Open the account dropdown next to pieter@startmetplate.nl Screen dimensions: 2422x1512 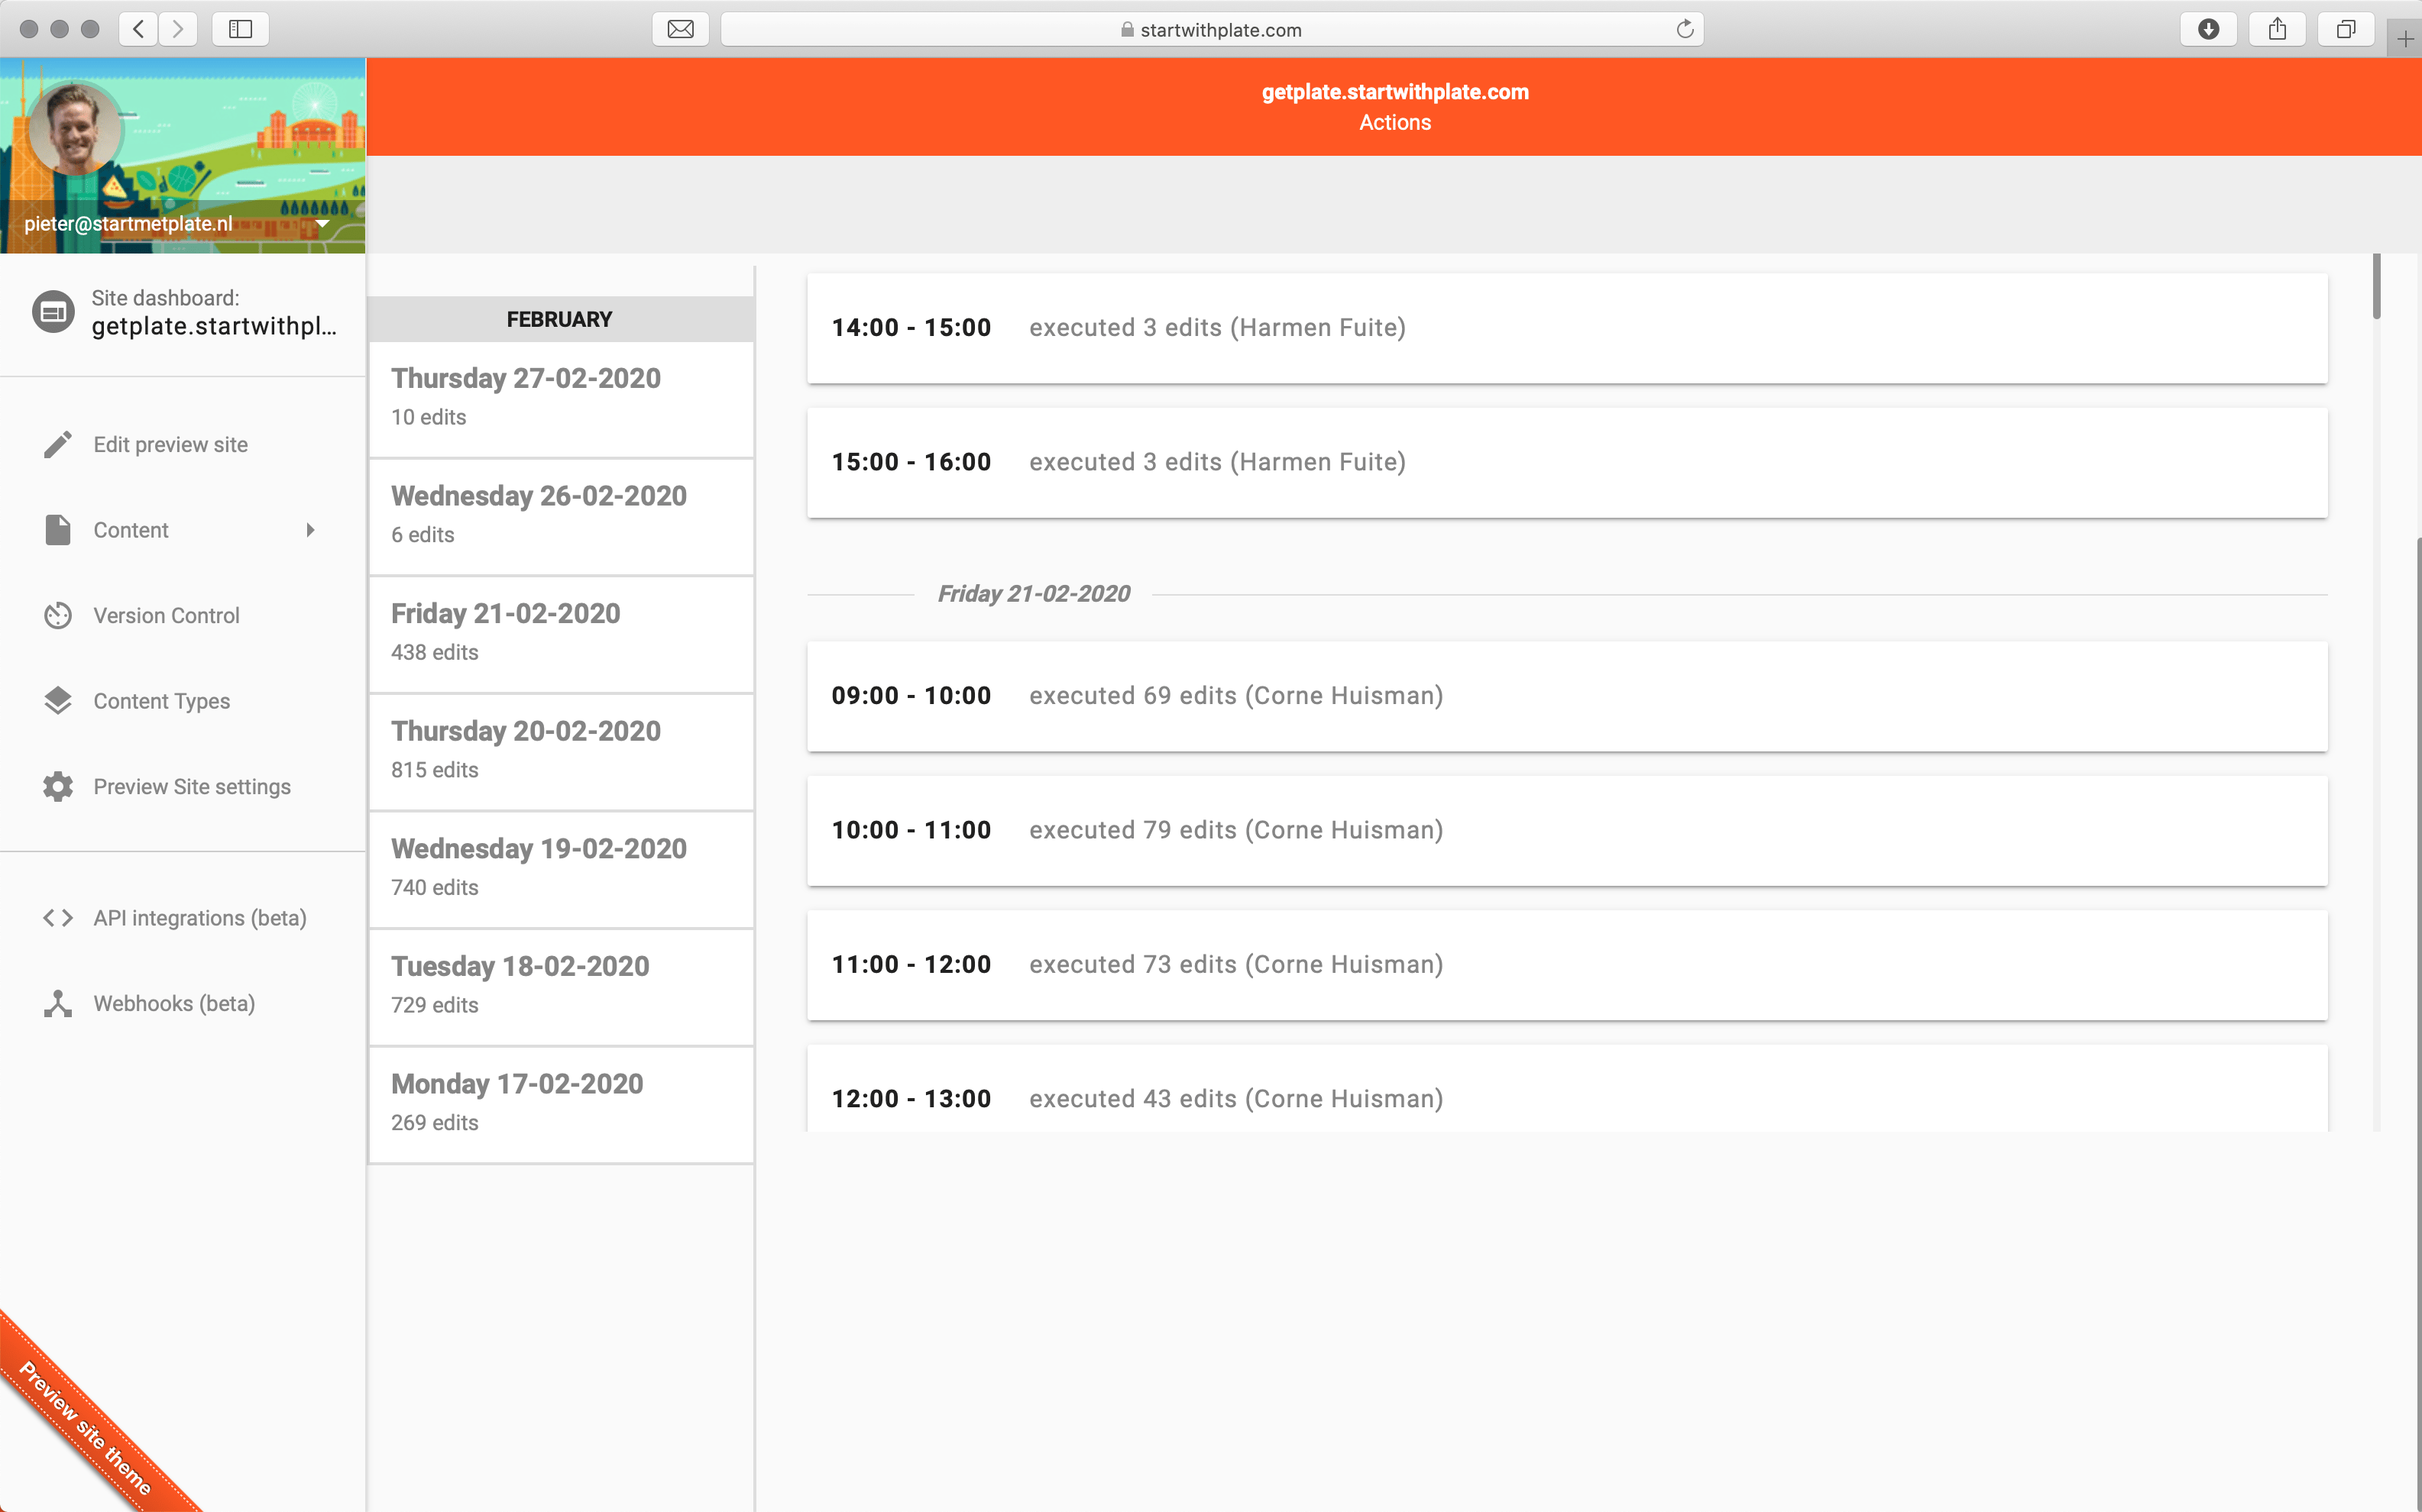(322, 223)
